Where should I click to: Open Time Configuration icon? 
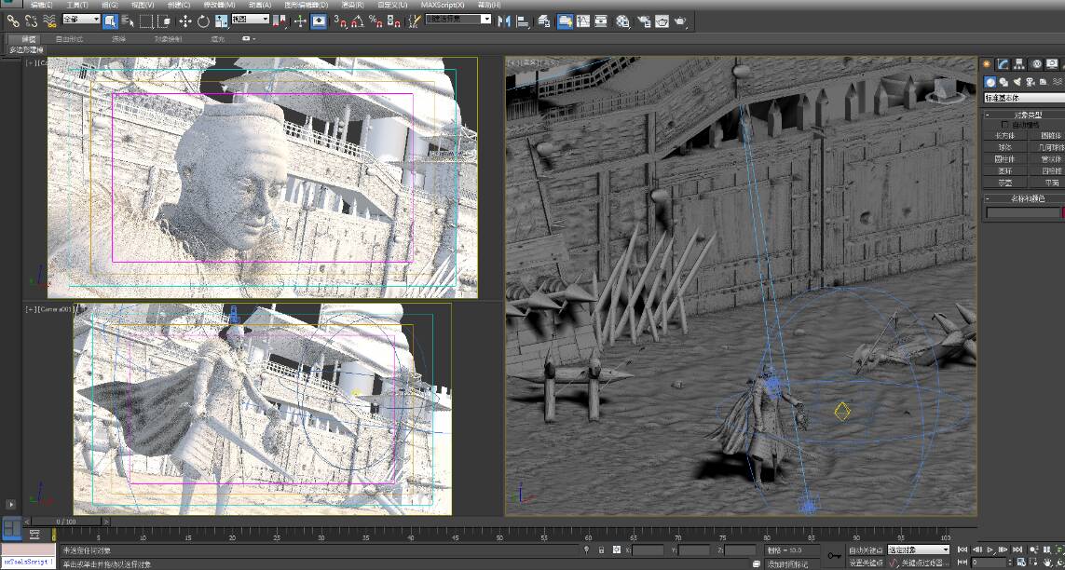[x=1020, y=563]
